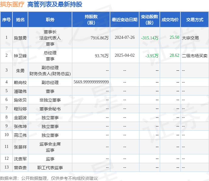Click the name 施依贝
The image size is (209, 181).
click(x=20, y=100)
